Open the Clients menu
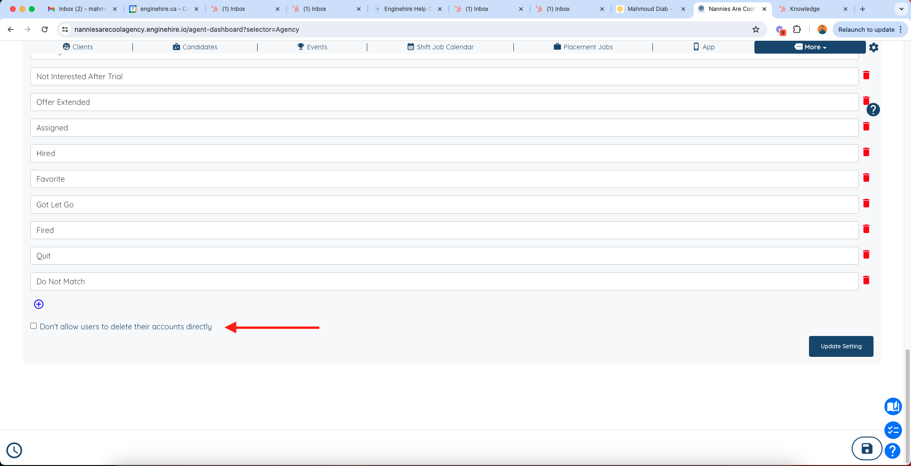Viewport: 911px width, 466px height. pyautogui.click(x=78, y=47)
